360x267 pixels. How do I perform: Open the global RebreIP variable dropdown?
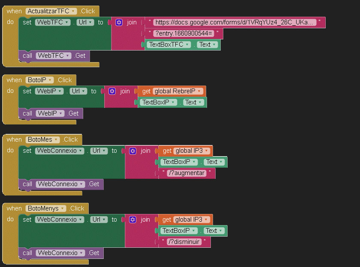point(200,91)
